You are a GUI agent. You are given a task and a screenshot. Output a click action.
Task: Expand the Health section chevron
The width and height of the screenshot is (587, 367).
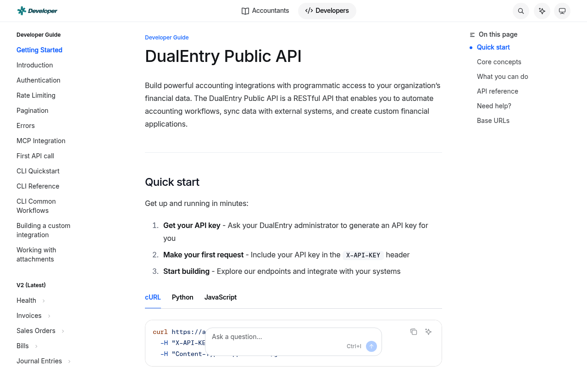tap(44, 301)
